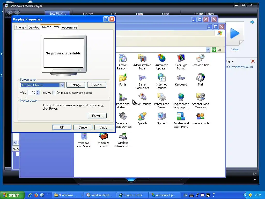Switch to Registry Editor taskbar button
Screen dimensions: 265x199
[x=132, y=195]
